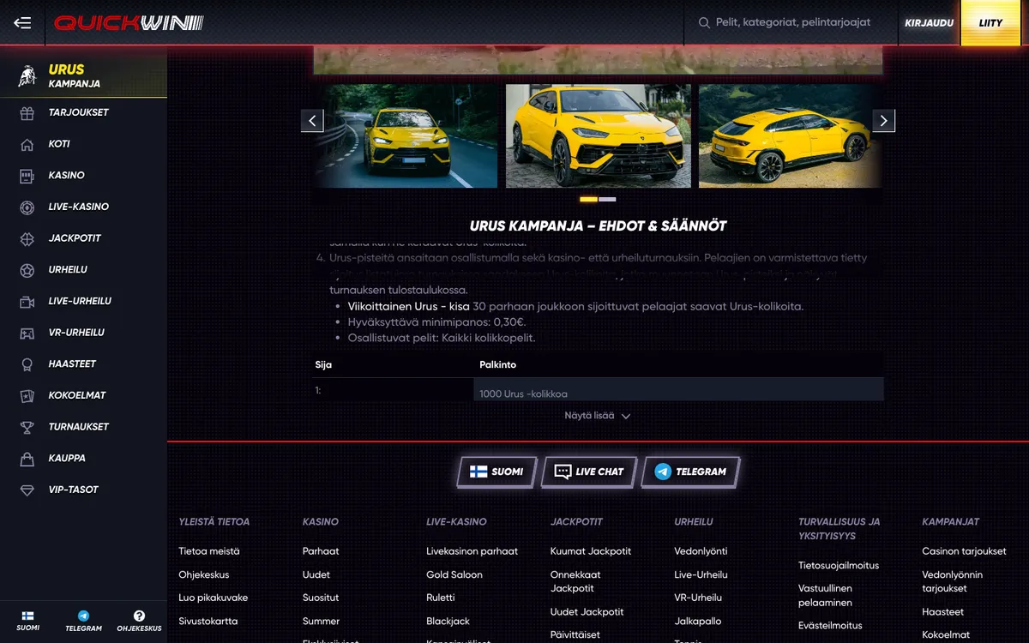Open VR-Urheilu footer link
This screenshot has width=1029, height=643.
(x=698, y=598)
